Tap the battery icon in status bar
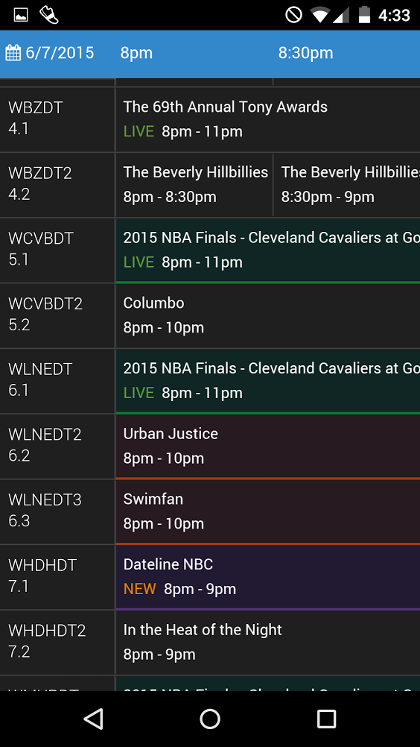The width and height of the screenshot is (420, 747). 364,15
